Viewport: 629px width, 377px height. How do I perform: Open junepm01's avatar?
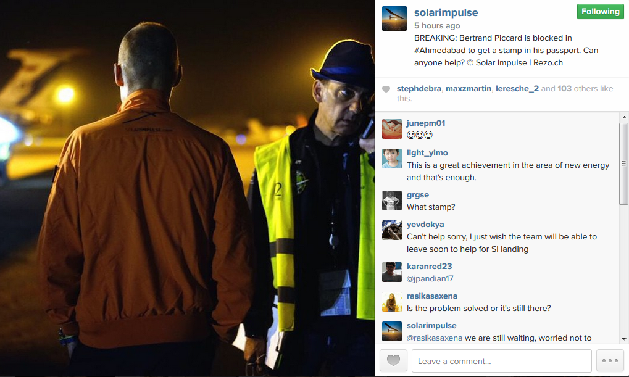coord(392,129)
